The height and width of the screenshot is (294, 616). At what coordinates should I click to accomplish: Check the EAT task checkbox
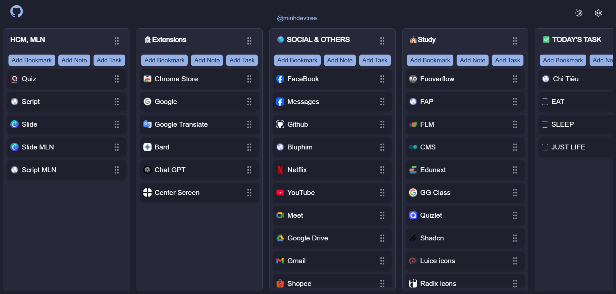(545, 102)
